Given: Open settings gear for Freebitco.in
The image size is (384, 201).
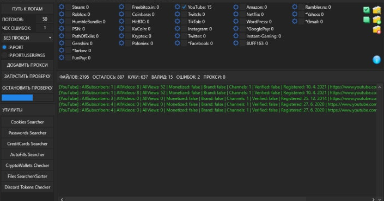Looking at the screenshot, I should tap(121, 7).
